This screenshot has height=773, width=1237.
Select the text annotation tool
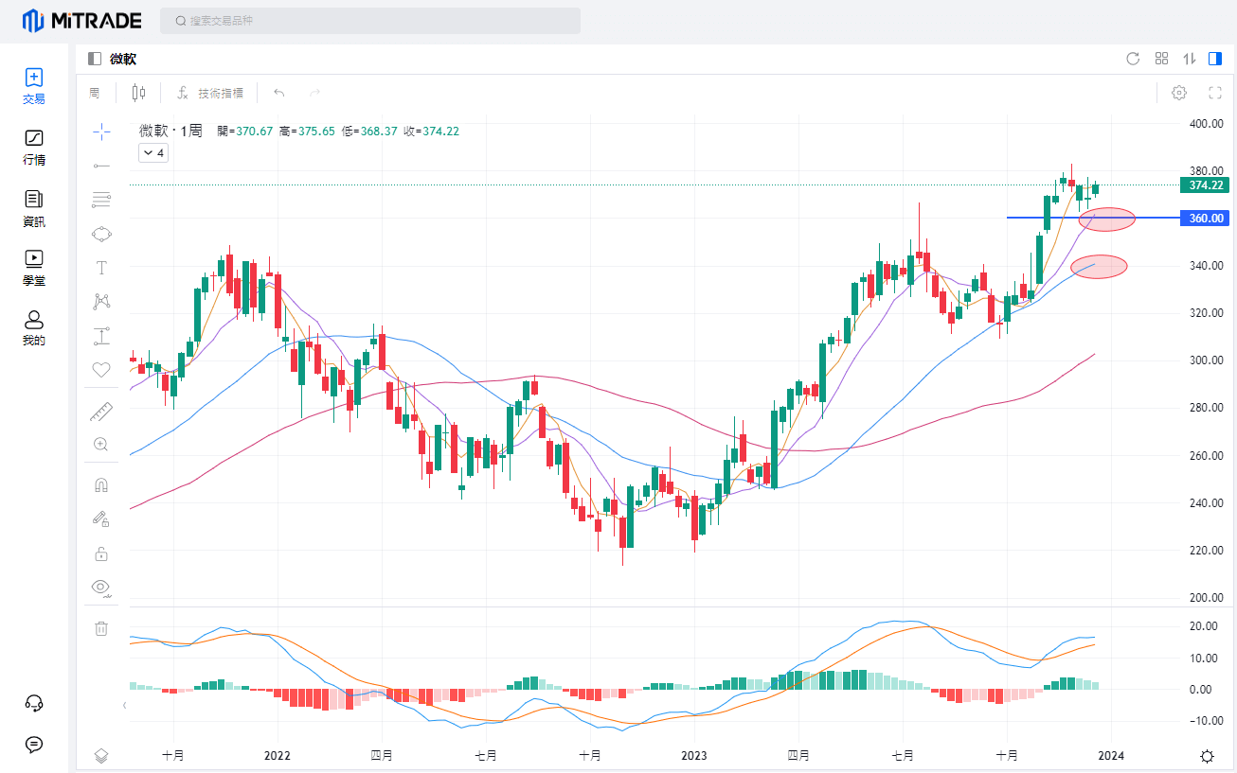pyautogui.click(x=101, y=268)
